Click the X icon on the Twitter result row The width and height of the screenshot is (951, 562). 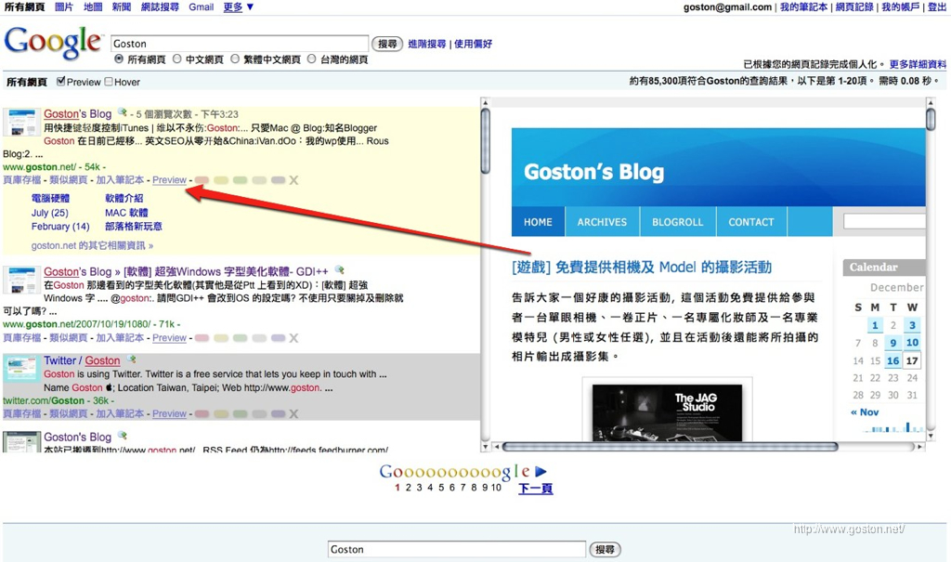click(293, 413)
